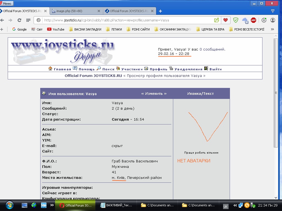Save page to bookmarks folder icon
282x211 pixels.
[217, 20]
